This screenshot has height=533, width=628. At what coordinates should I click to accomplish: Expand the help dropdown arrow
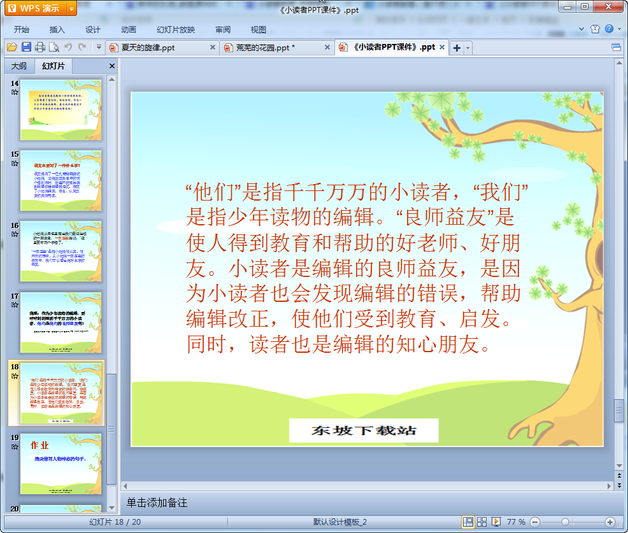coord(619,29)
